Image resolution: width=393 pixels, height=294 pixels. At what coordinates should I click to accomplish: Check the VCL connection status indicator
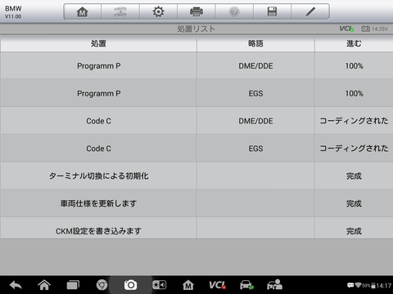[x=346, y=29]
